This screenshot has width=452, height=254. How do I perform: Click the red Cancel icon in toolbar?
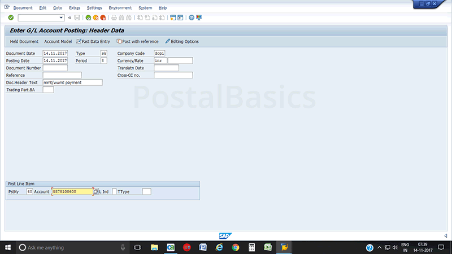(x=103, y=17)
